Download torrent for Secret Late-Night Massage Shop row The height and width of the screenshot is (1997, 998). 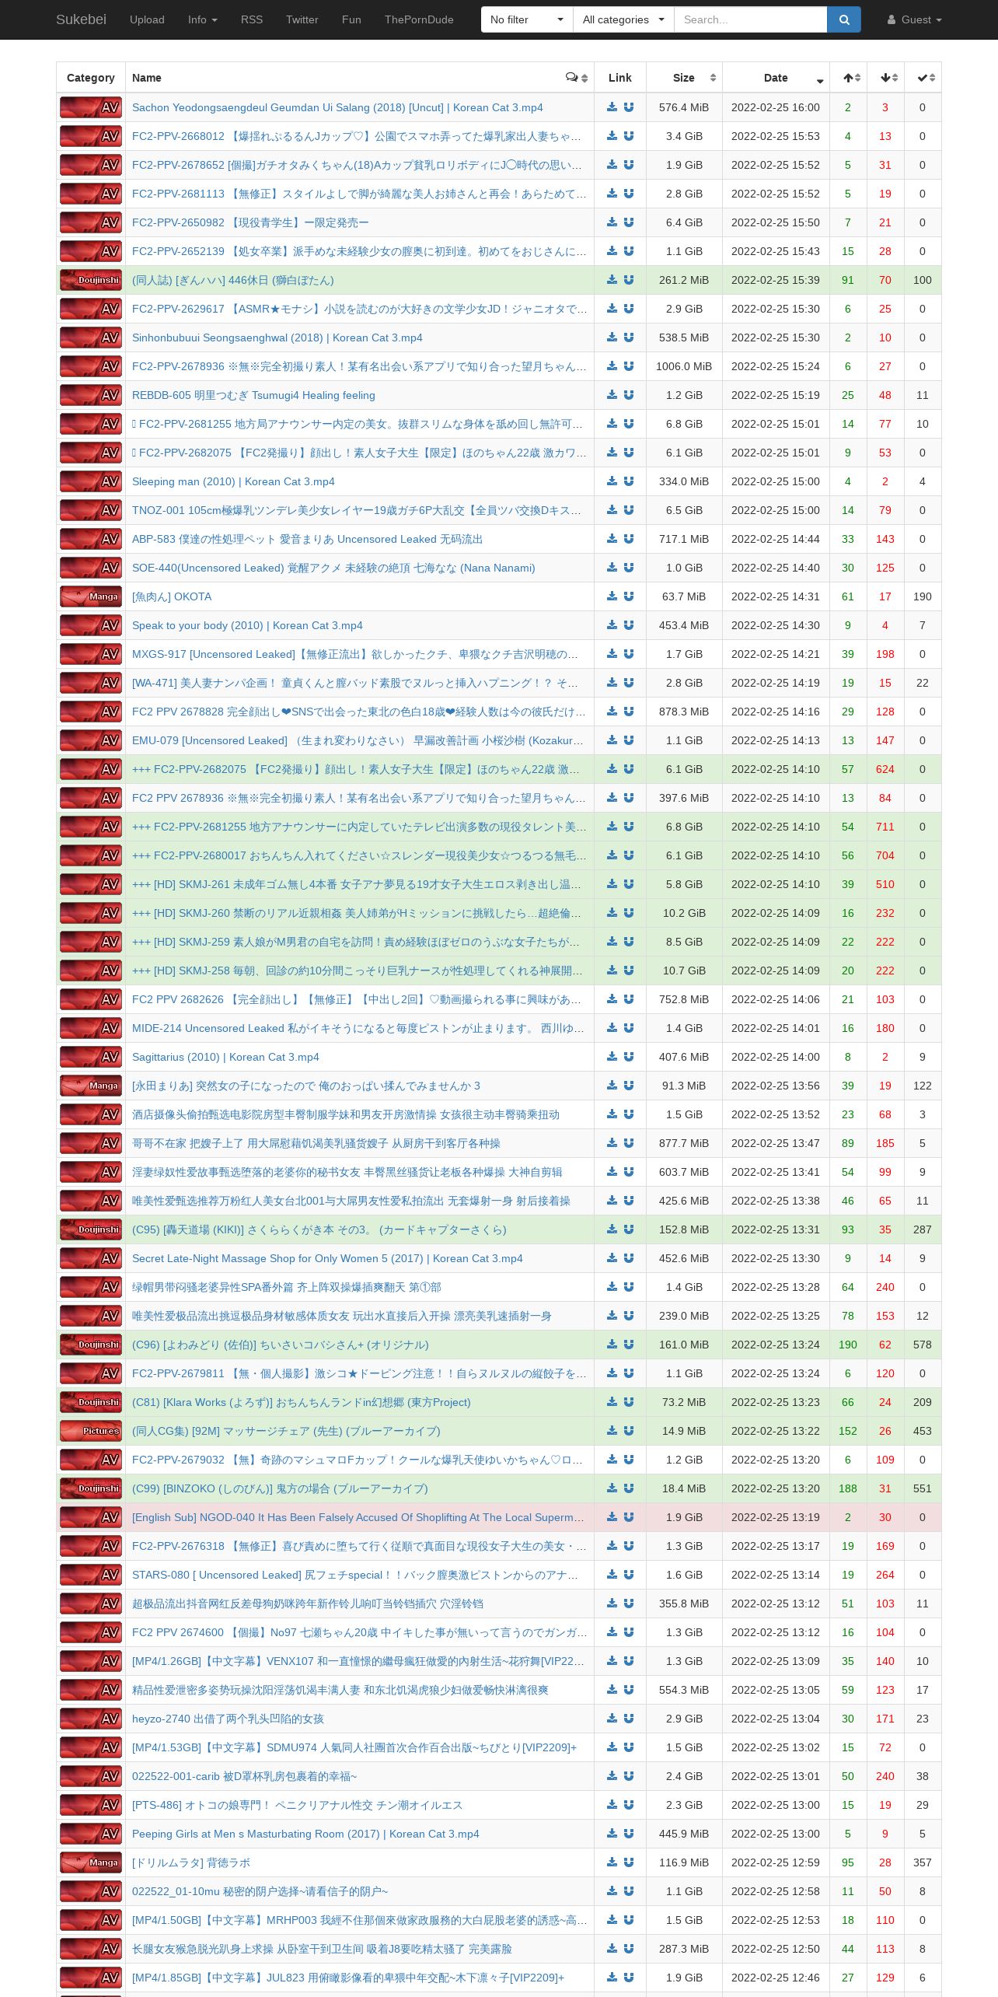[612, 1258]
